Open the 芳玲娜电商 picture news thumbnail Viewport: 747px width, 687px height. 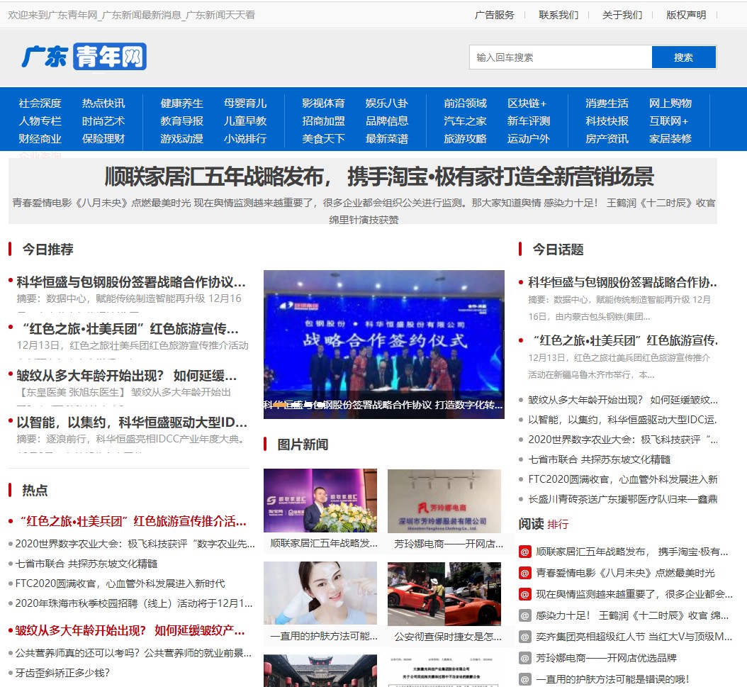(x=444, y=501)
